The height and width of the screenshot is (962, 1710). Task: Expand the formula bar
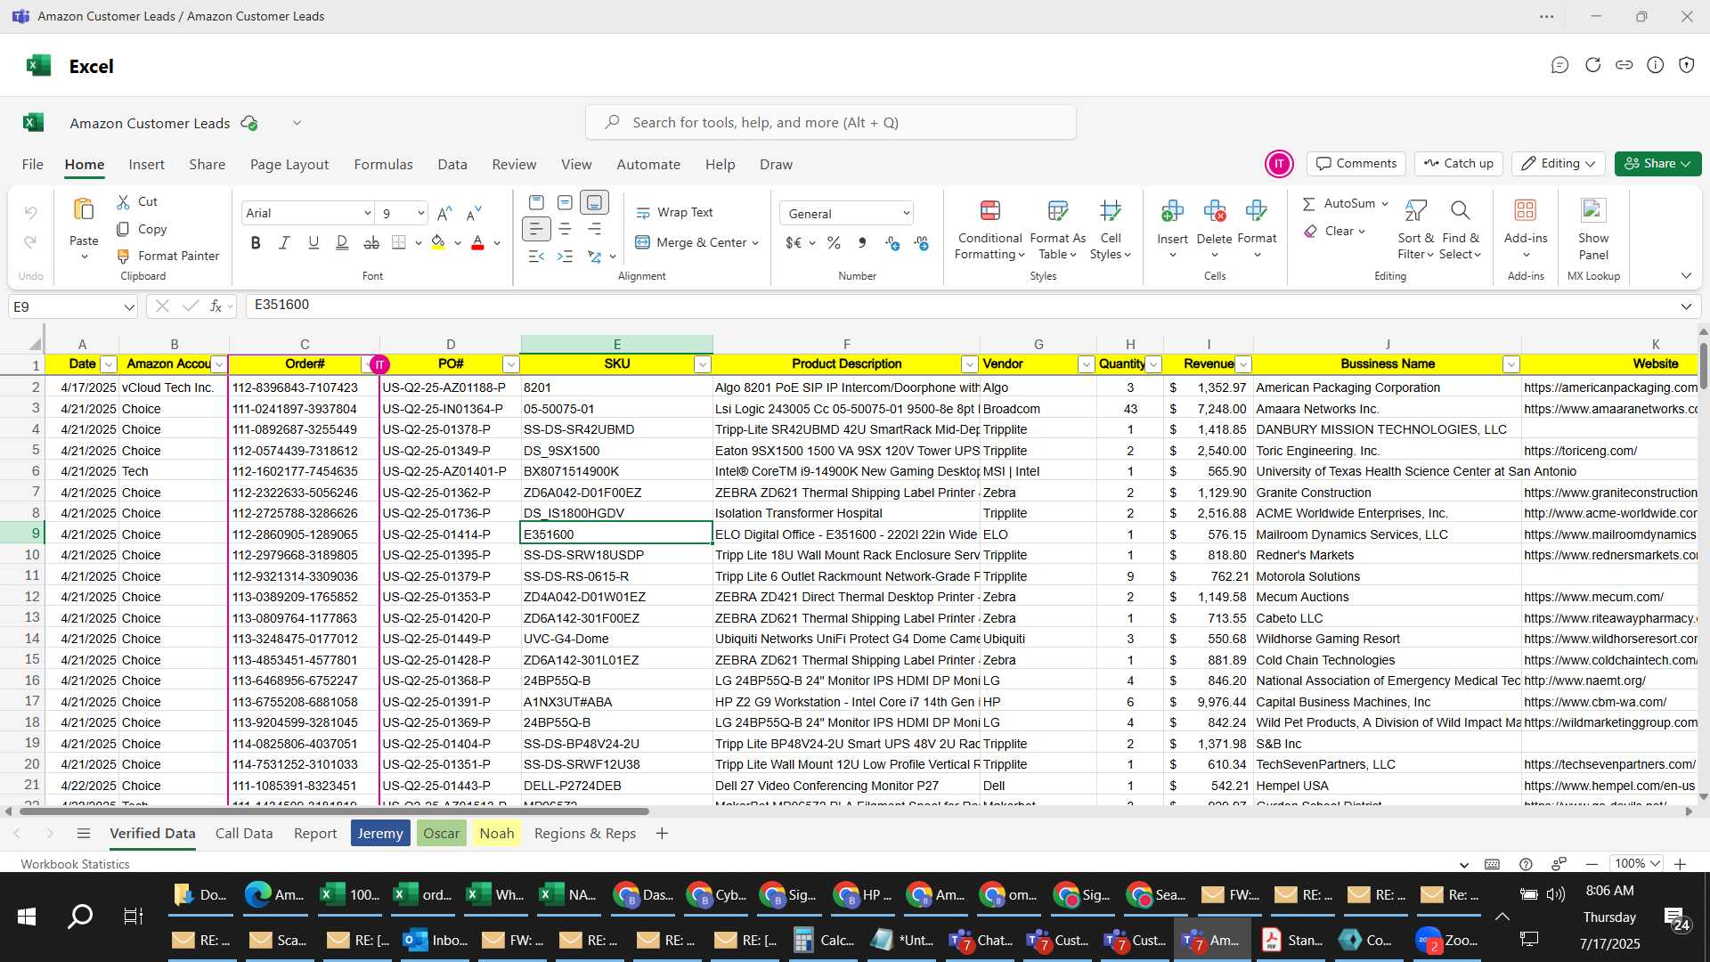pyautogui.click(x=1686, y=306)
